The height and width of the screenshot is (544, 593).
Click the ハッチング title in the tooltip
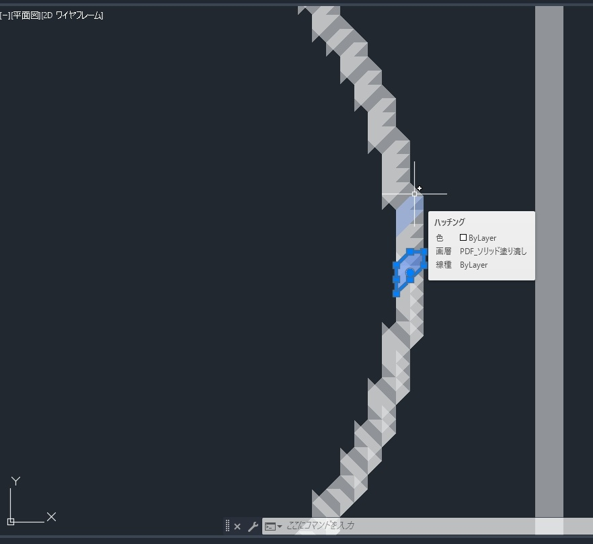450,222
